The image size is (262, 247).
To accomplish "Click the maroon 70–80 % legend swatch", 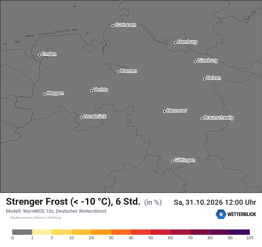I will [x=200, y=232].
